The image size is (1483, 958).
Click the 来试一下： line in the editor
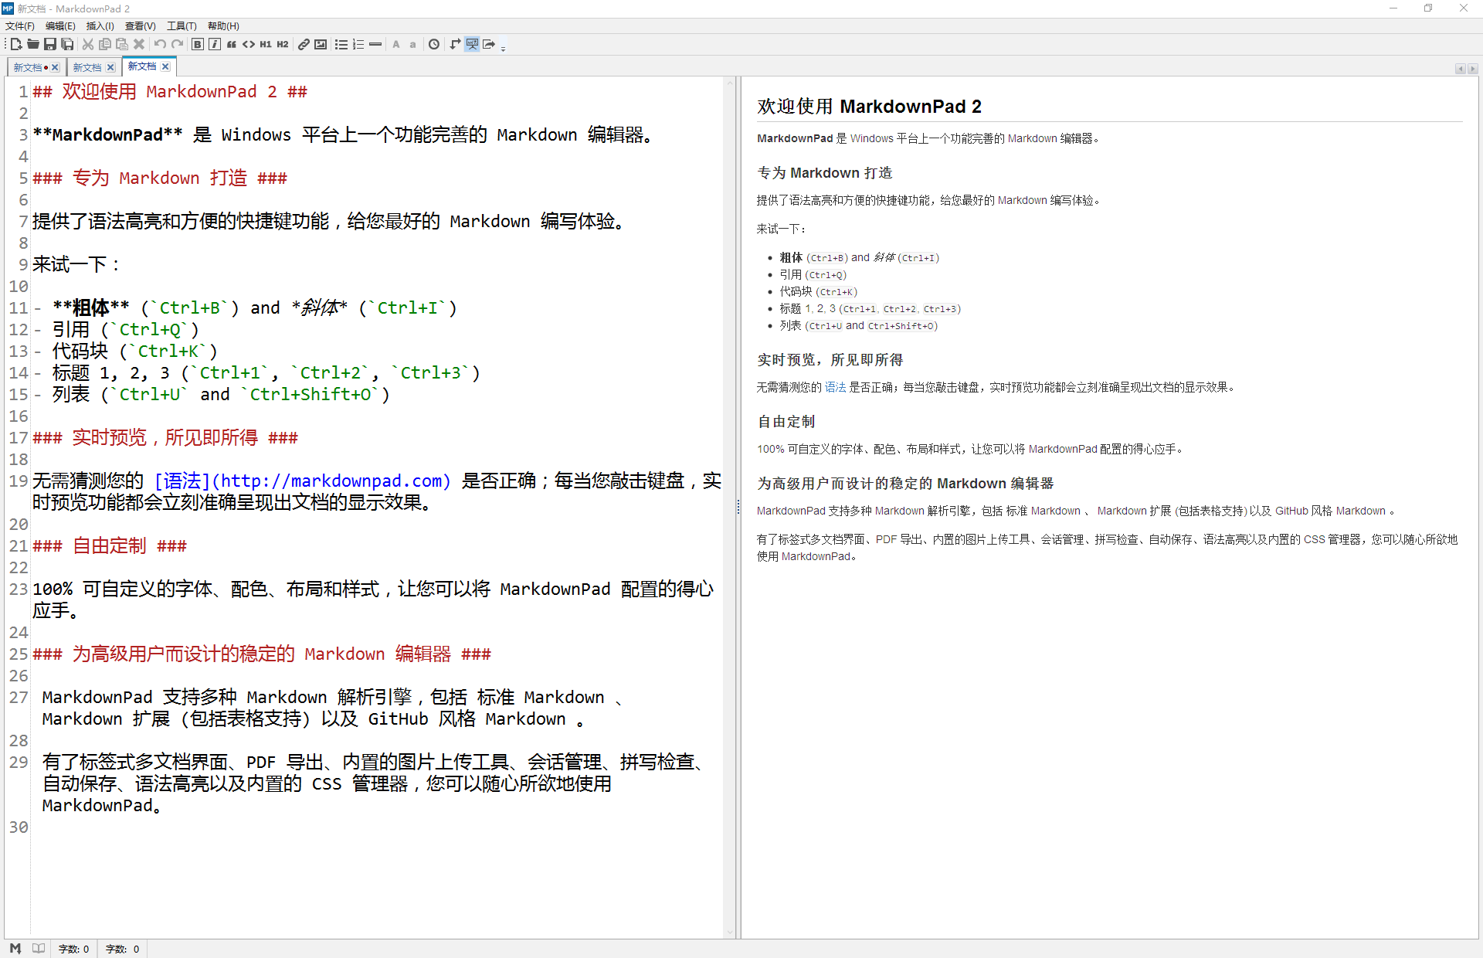pos(77,264)
